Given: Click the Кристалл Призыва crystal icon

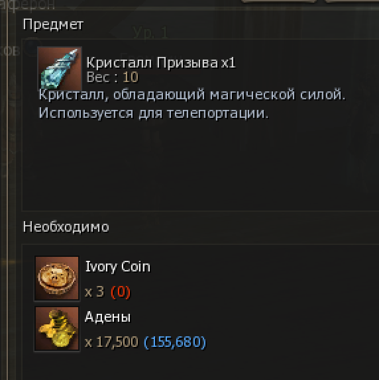Looking at the screenshot, I should click(x=60, y=68).
